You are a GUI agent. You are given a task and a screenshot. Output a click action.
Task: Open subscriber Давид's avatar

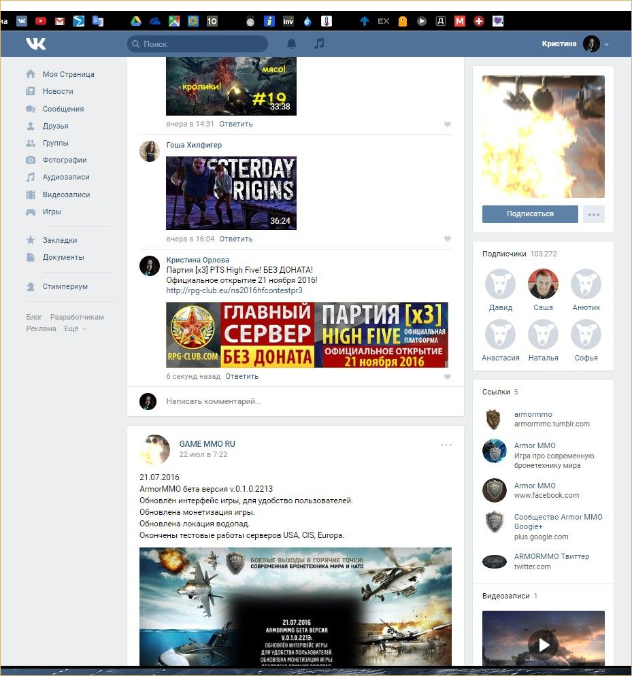[x=501, y=284]
